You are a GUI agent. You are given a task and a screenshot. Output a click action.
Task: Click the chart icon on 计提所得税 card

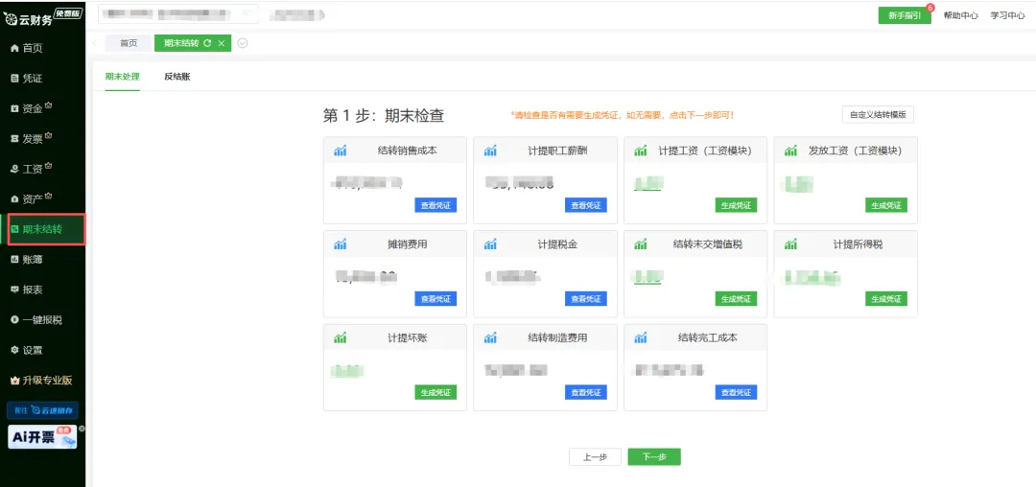(790, 244)
